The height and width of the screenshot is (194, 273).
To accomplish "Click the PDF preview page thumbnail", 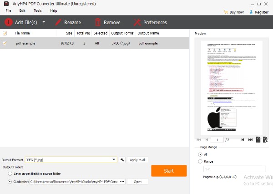I will (x=232, y=88).
